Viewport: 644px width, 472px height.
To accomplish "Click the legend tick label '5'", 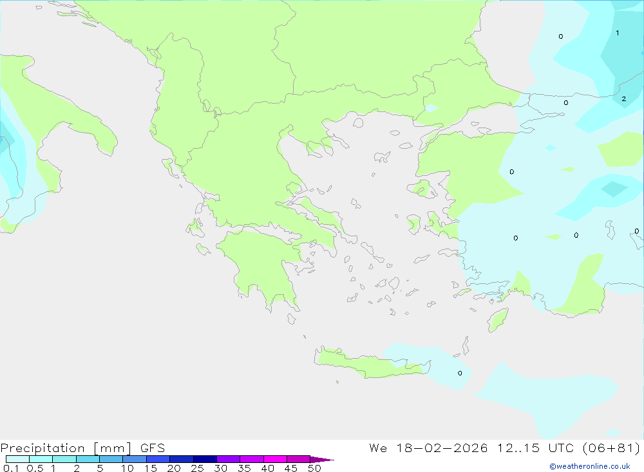I will (100, 468).
